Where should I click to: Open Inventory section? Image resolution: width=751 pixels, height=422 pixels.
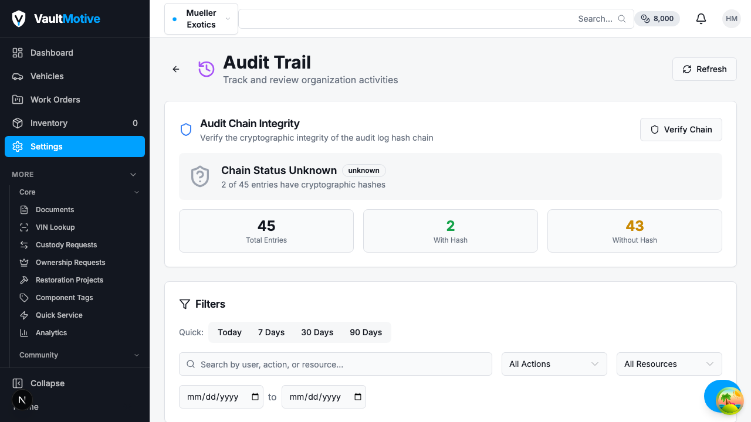[x=75, y=123]
